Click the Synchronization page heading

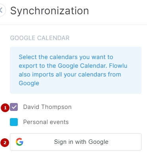coord(49,11)
